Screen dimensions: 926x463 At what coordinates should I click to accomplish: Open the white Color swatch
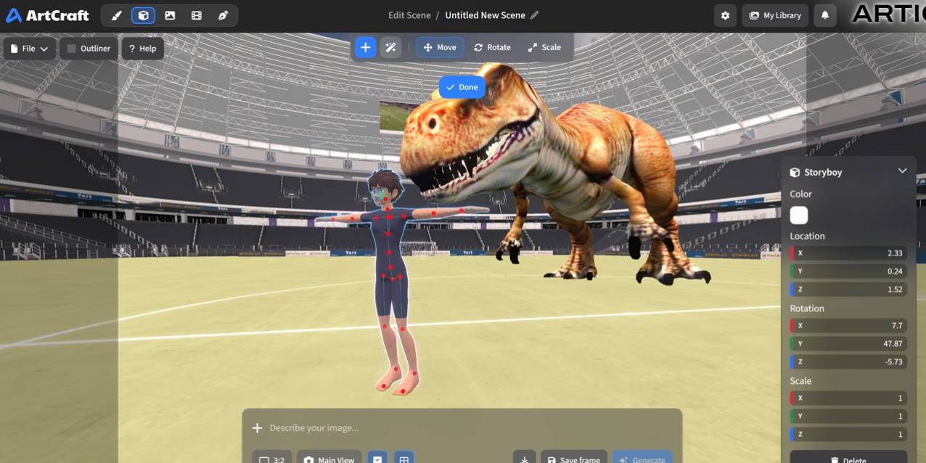click(x=799, y=215)
